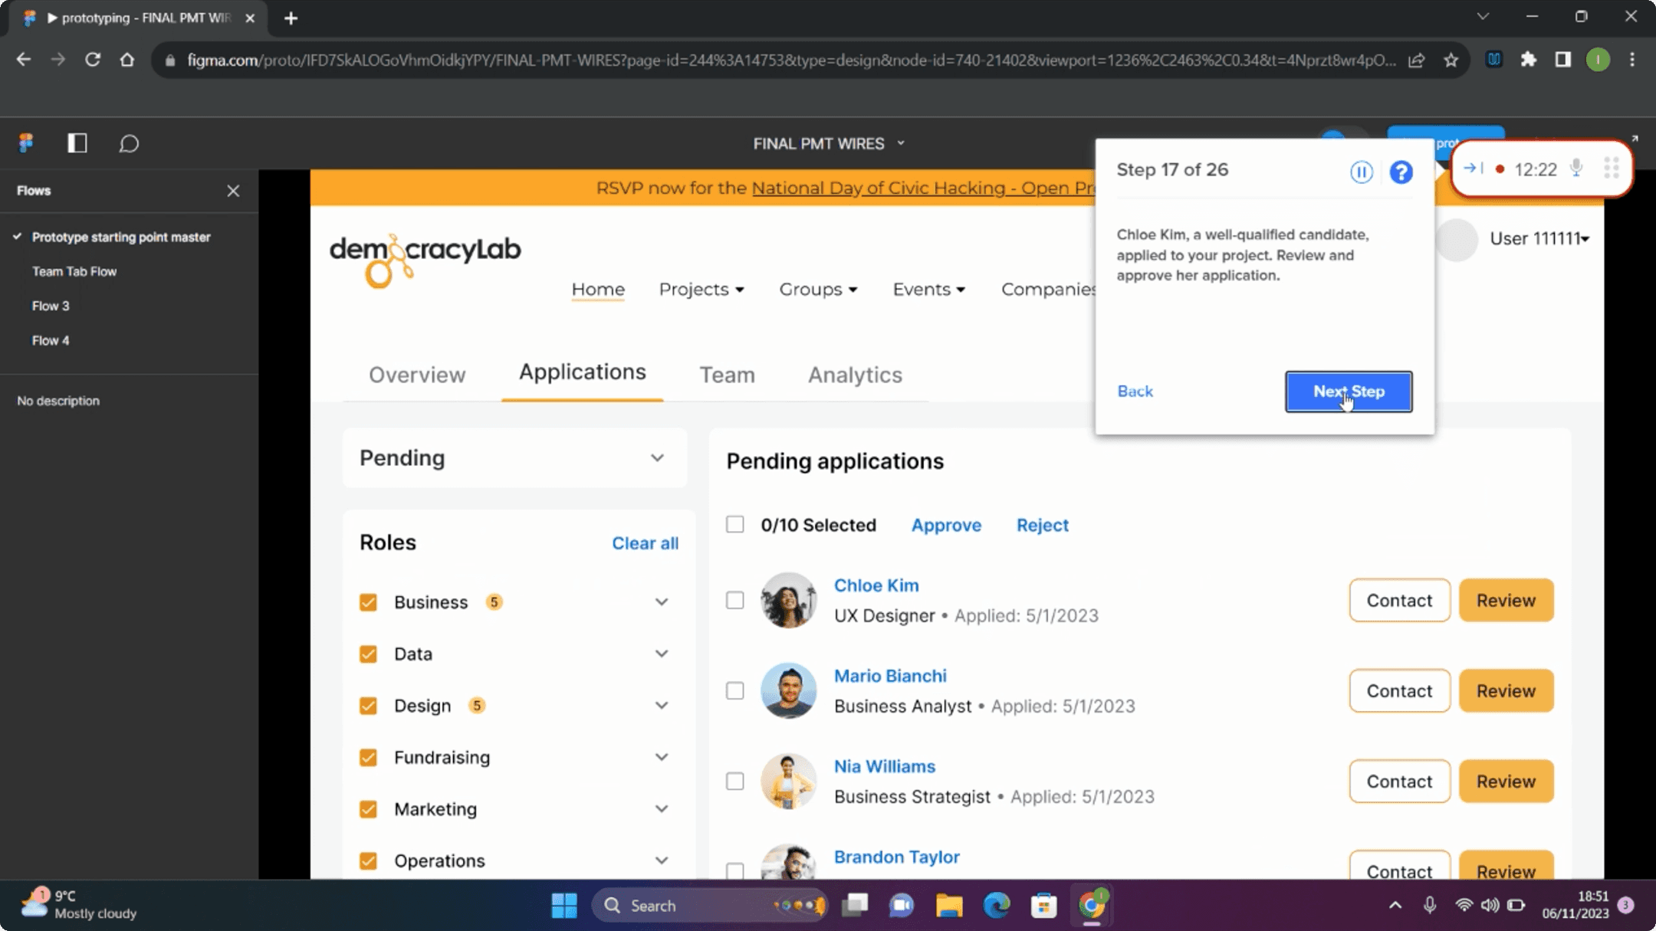Open the Projects navigation dropdown
1656x931 pixels.
coord(701,290)
